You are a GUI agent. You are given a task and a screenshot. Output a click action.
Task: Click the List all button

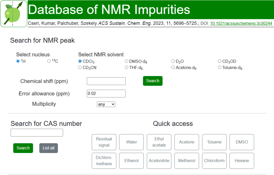click(48, 148)
